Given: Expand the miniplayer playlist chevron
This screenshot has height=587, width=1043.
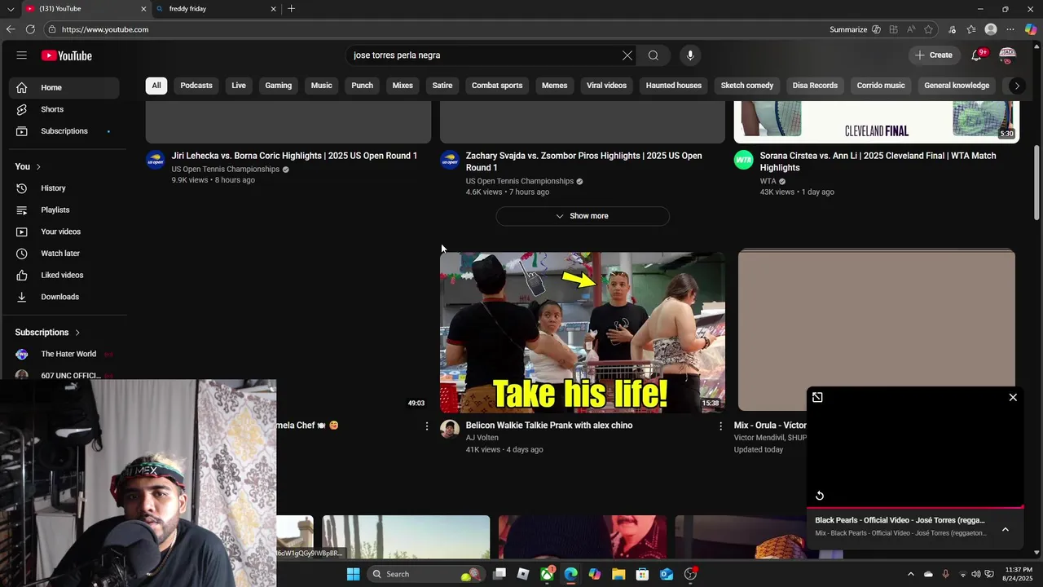Looking at the screenshot, I should click(x=1006, y=529).
